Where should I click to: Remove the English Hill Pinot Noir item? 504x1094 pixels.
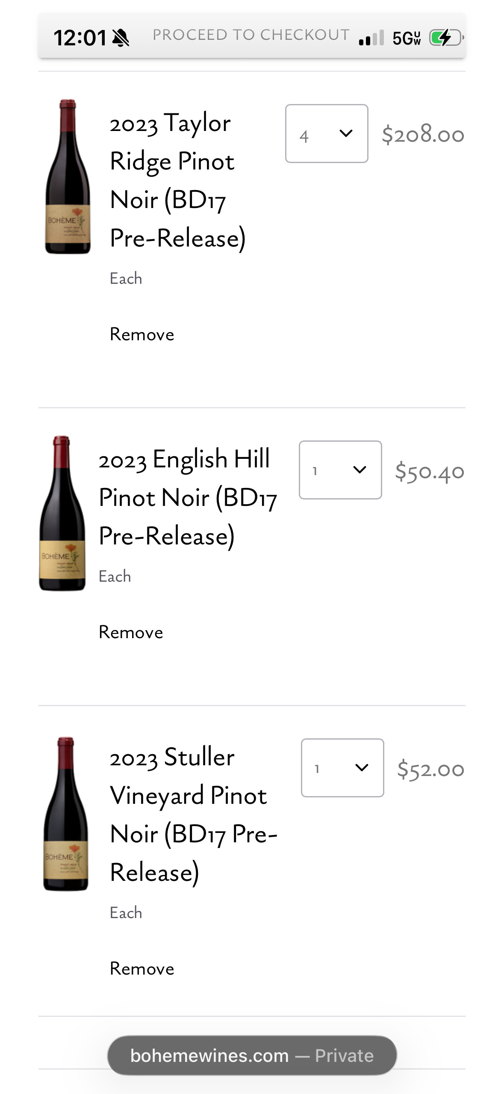(131, 632)
